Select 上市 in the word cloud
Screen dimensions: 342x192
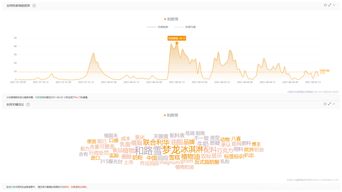point(129,162)
